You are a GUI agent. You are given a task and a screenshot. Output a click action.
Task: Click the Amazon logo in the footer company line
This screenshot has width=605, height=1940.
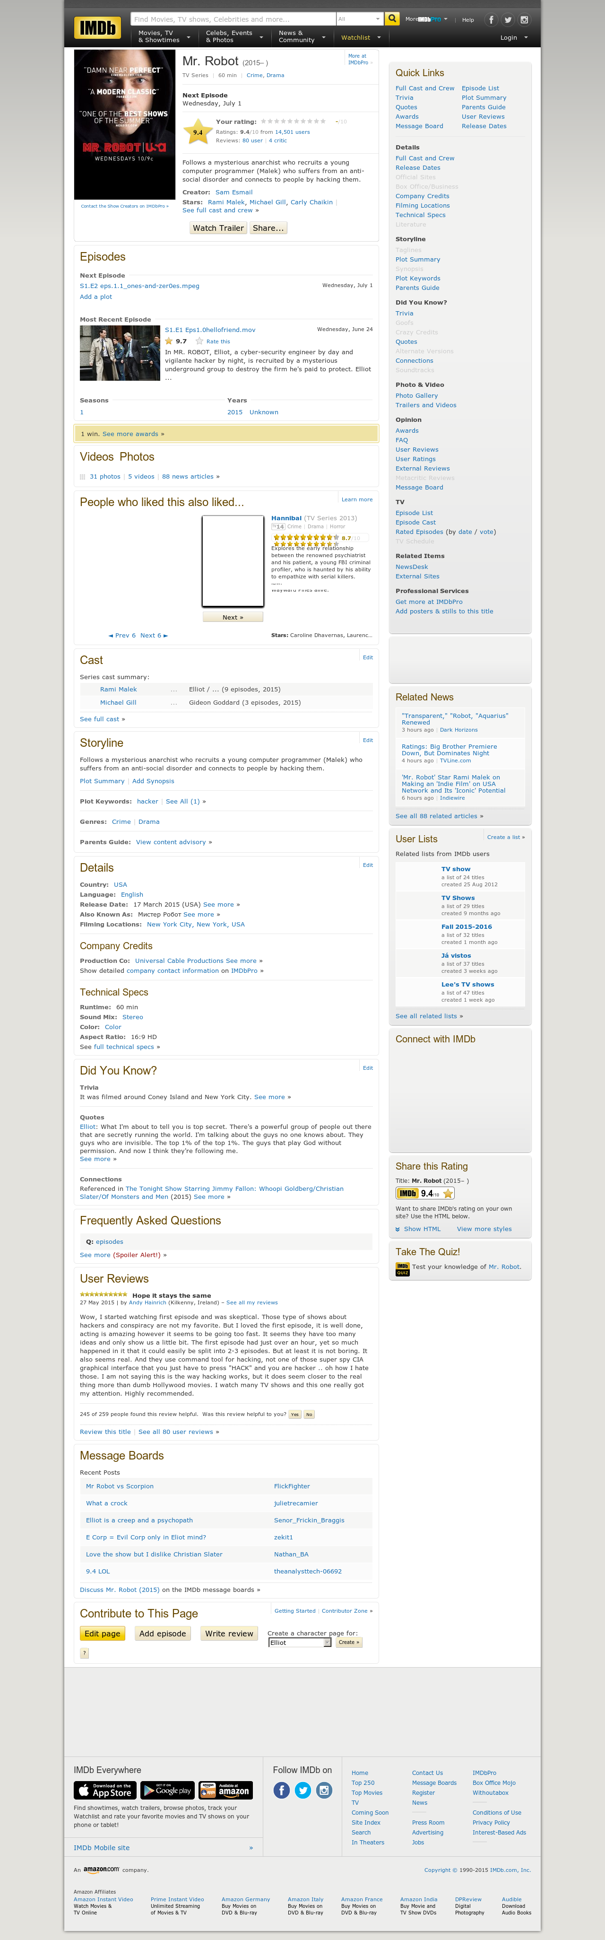(x=101, y=1869)
